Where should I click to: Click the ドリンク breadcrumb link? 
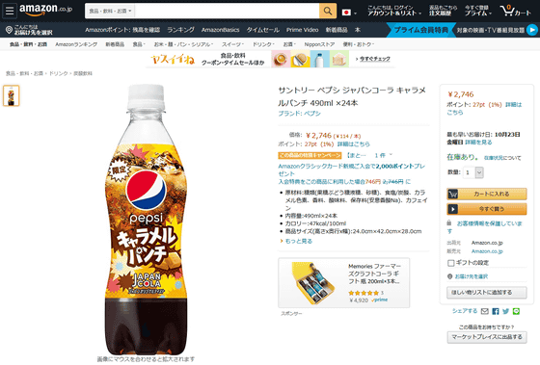pyautogui.click(x=58, y=73)
